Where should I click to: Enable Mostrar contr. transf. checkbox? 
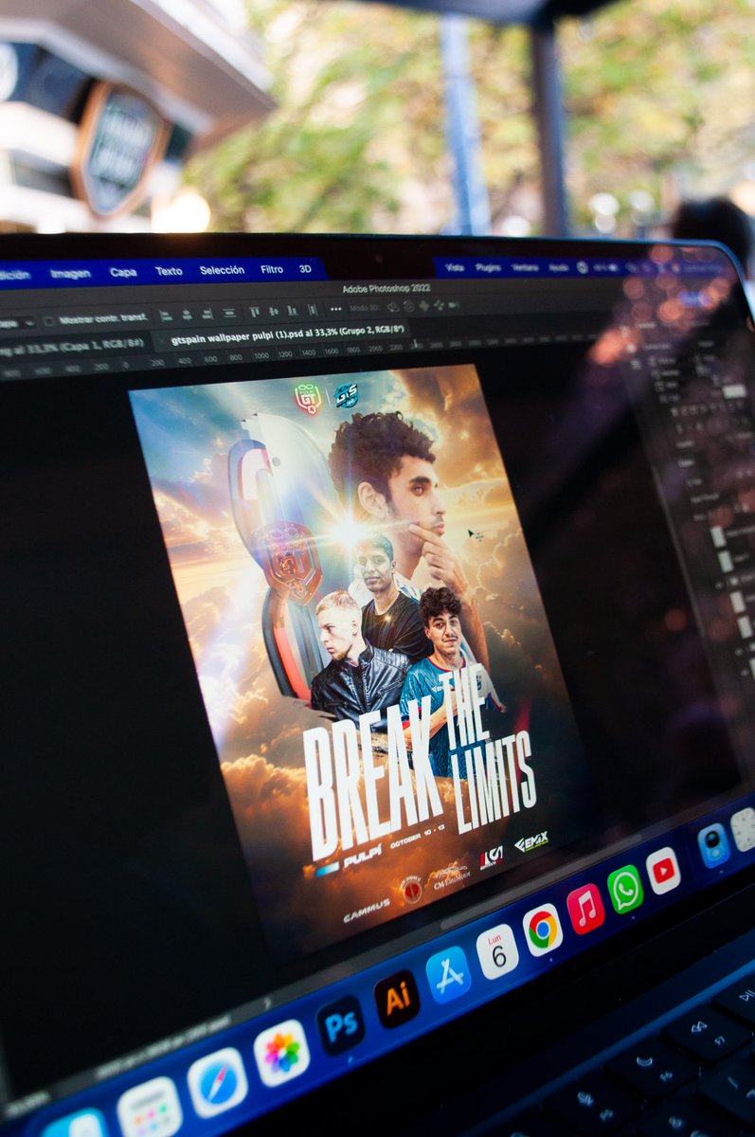coord(49,320)
